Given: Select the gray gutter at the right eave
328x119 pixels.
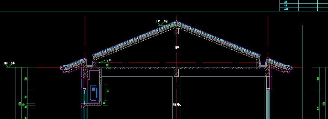Looking at the screenshot, I should (x=263, y=66).
